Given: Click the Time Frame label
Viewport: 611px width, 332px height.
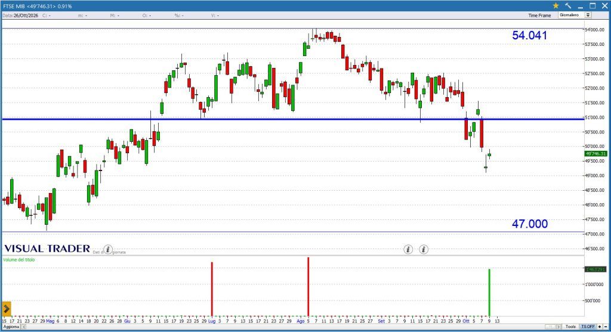Looking at the screenshot, I should point(539,15).
